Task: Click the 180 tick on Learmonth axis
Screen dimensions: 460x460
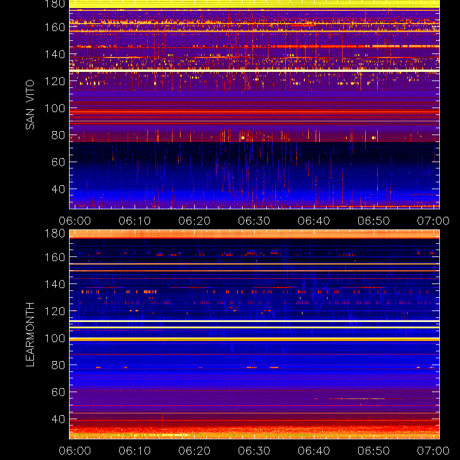Action: (55, 233)
